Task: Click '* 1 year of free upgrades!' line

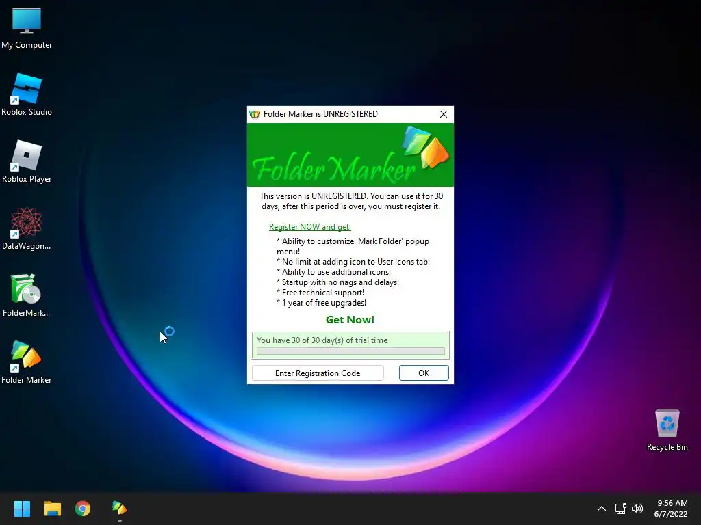Action: (322, 303)
